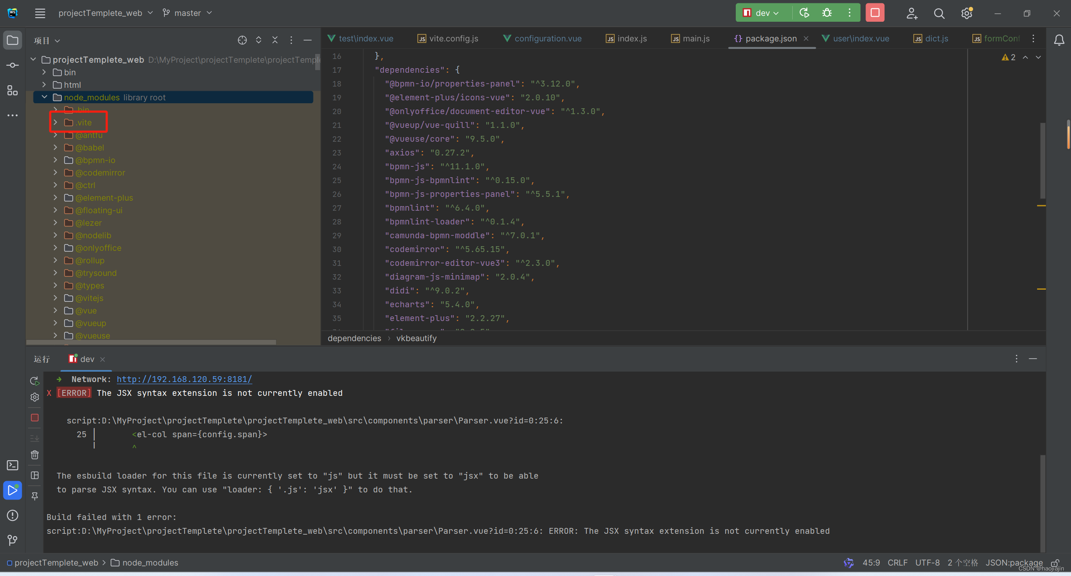Open the Terminal tool window
Viewport: 1071px width, 576px height.
click(x=13, y=465)
